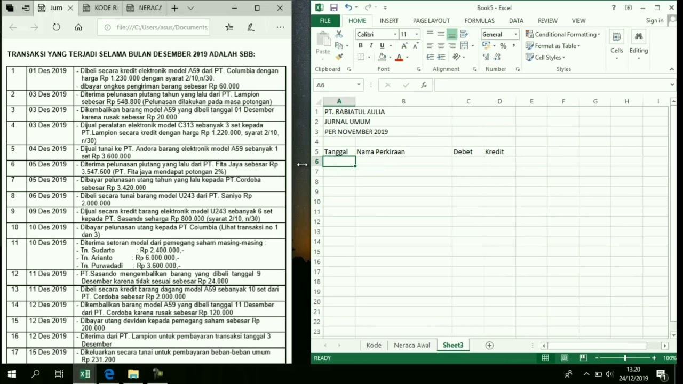The image size is (683, 384).
Task: Open Cell Styles gallery
Action: 545,57
